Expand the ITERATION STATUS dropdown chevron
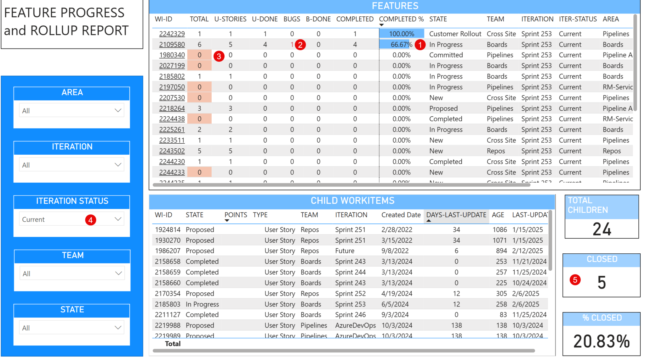 pos(118,219)
